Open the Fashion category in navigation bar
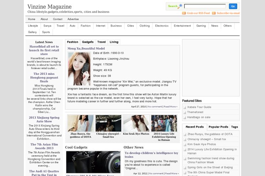This screenshot has height=176, width=265. coord(86,26)
